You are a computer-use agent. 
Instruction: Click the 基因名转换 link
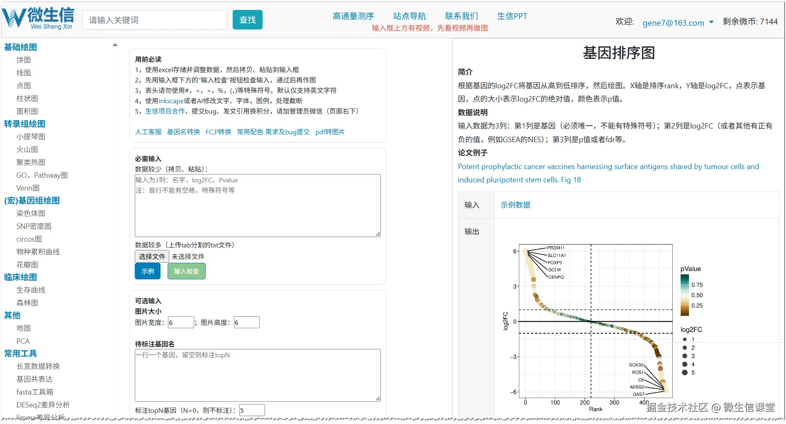(x=184, y=132)
